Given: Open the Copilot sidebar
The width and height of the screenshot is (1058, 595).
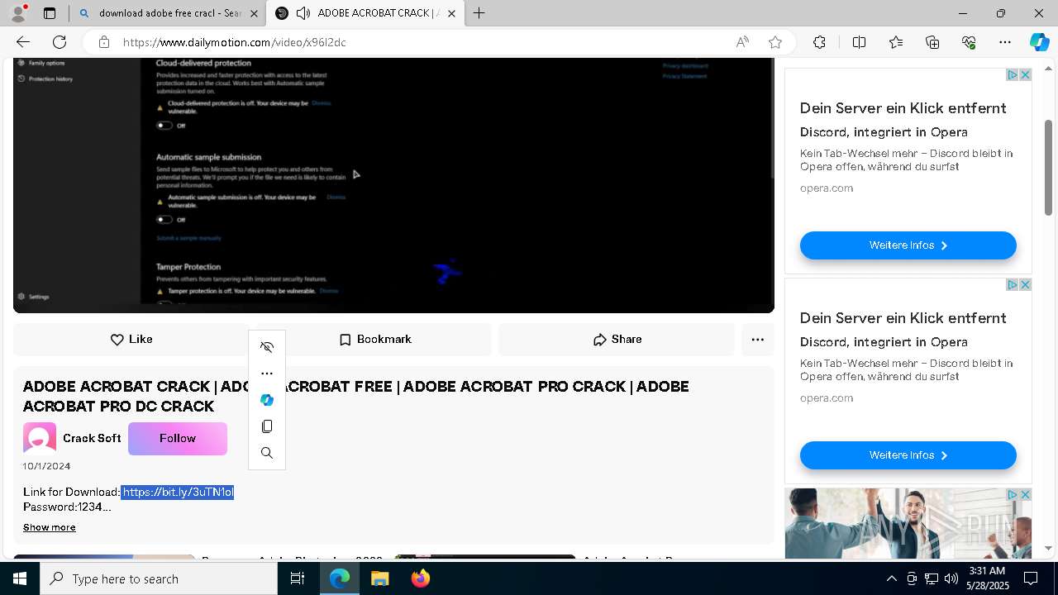Looking at the screenshot, I should (x=1039, y=42).
